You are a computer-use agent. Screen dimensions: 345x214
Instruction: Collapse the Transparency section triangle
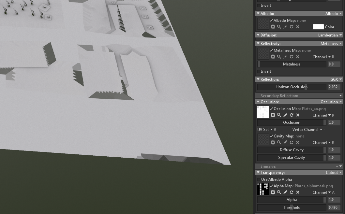258,173
